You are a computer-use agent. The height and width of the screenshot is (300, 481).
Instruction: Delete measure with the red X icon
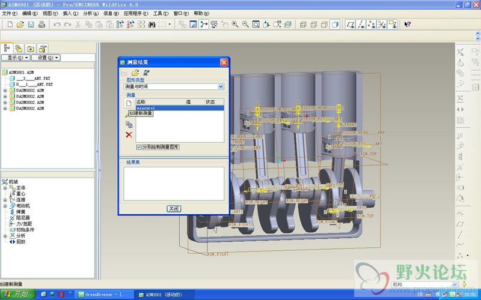129,134
